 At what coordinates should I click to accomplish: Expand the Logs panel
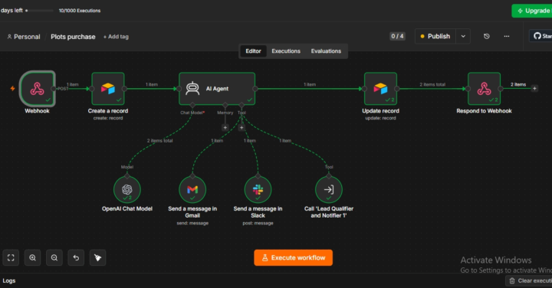[9, 280]
